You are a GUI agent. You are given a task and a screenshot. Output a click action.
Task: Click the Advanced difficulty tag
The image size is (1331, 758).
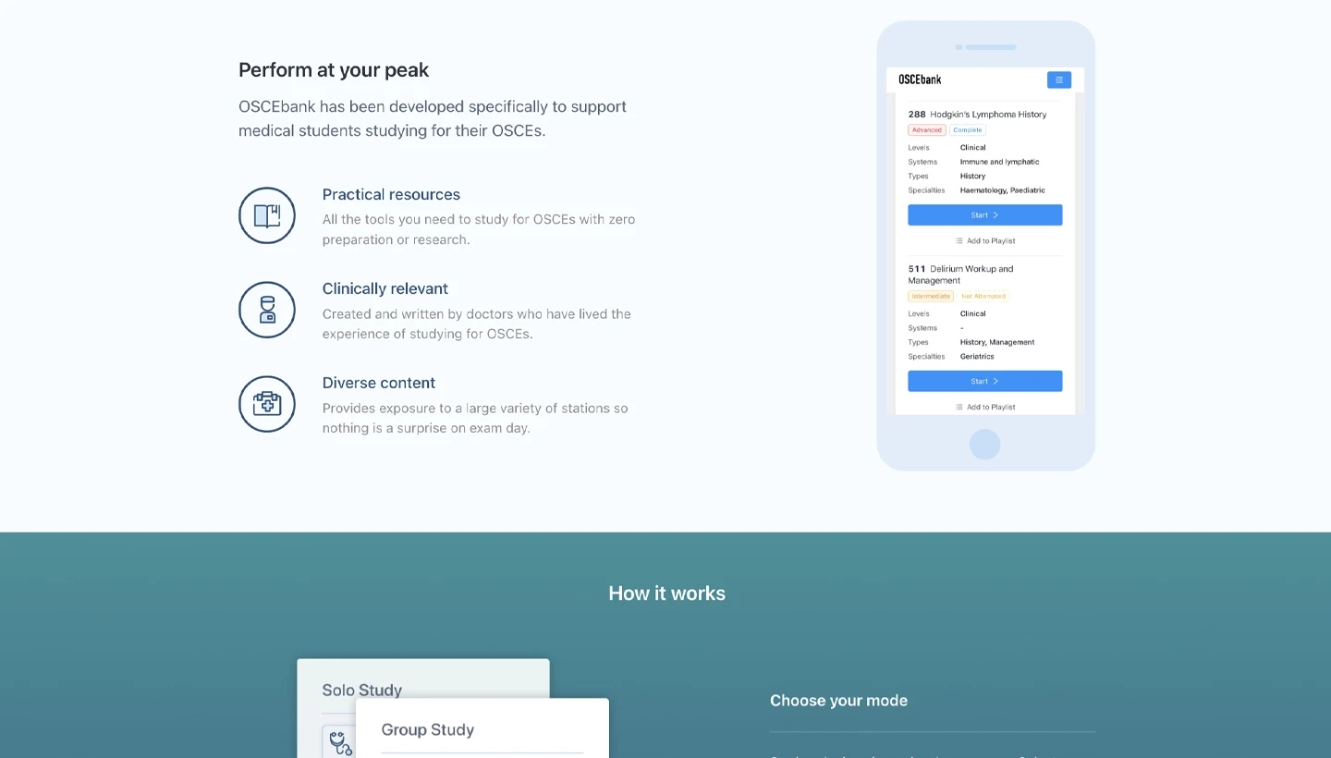[927, 130]
